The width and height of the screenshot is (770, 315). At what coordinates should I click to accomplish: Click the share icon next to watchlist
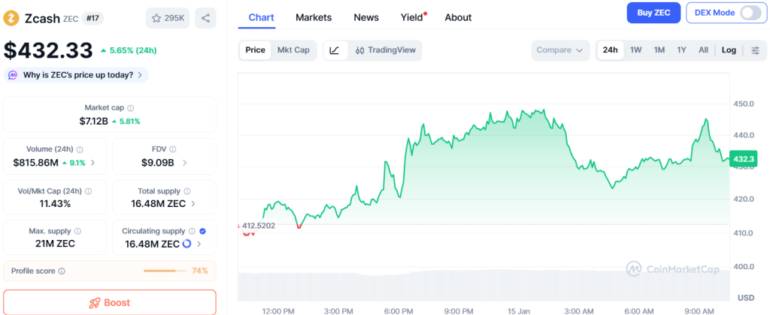tap(206, 17)
